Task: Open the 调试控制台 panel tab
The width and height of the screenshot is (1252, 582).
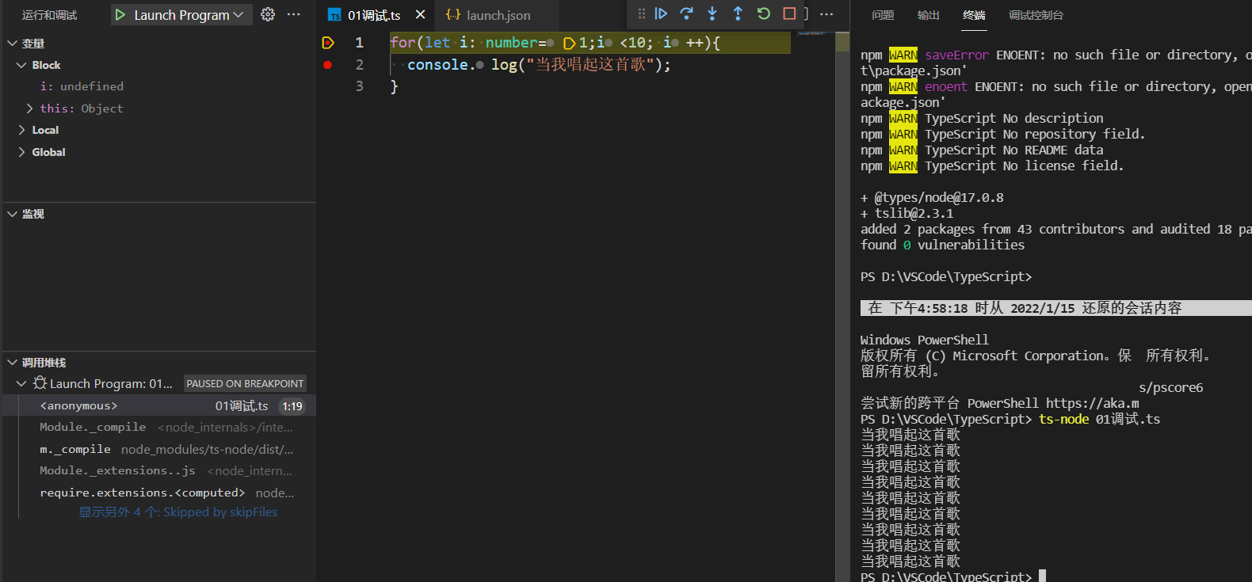Action: 1036,15
